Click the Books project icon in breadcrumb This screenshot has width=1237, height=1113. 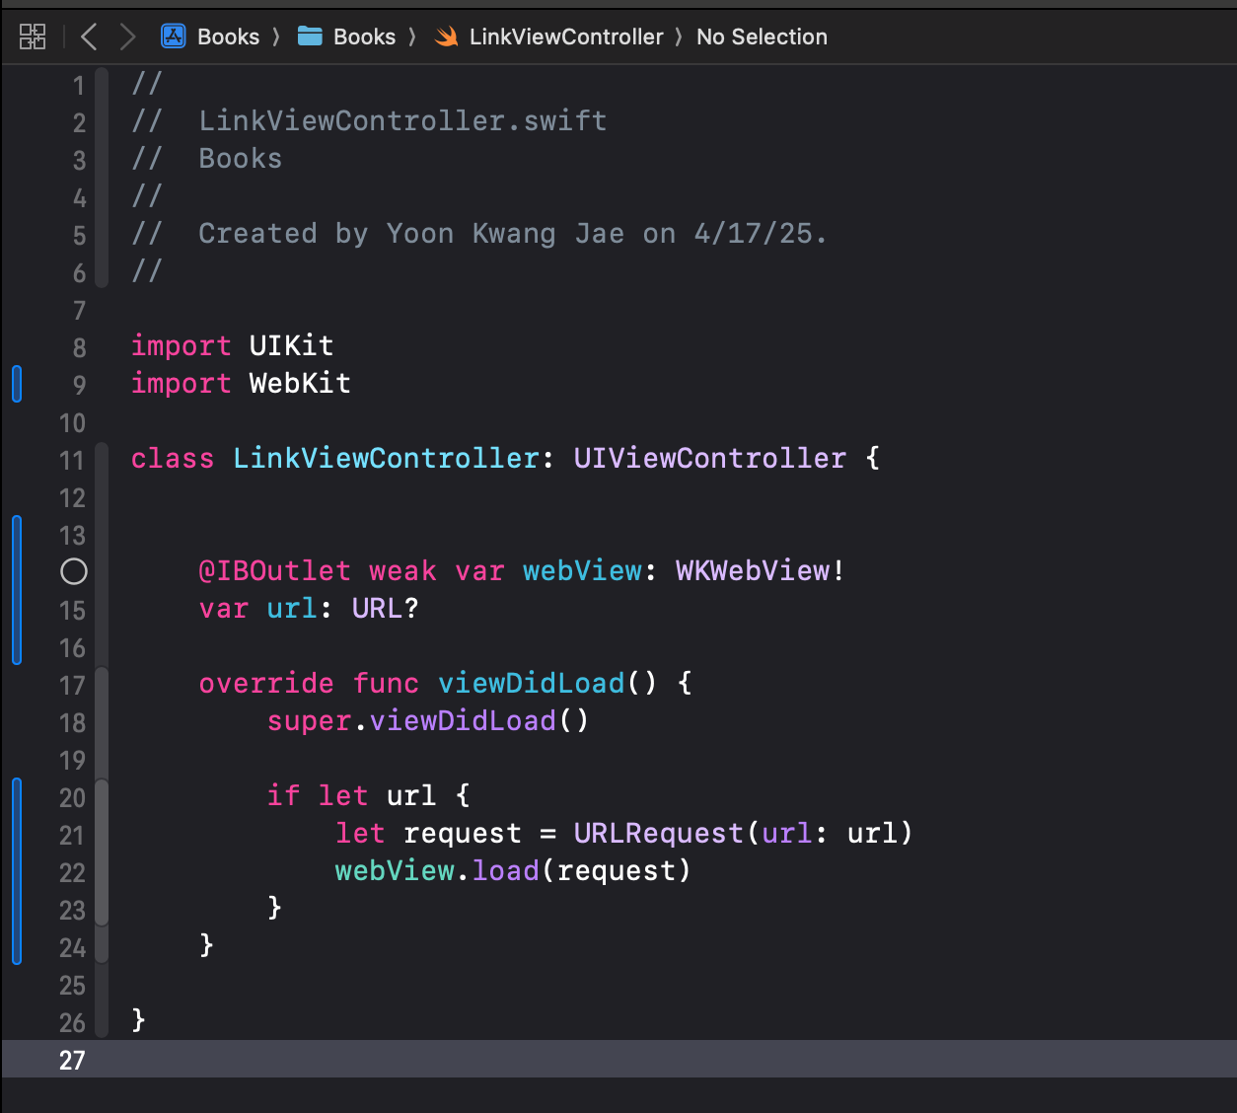tap(174, 37)
